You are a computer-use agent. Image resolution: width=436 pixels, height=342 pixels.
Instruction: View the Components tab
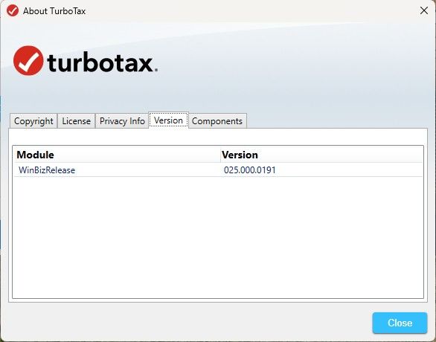point(217,121)
